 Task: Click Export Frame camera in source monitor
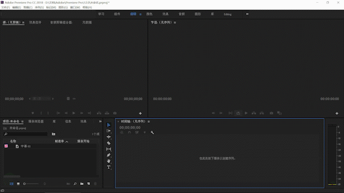pos(114,113)
